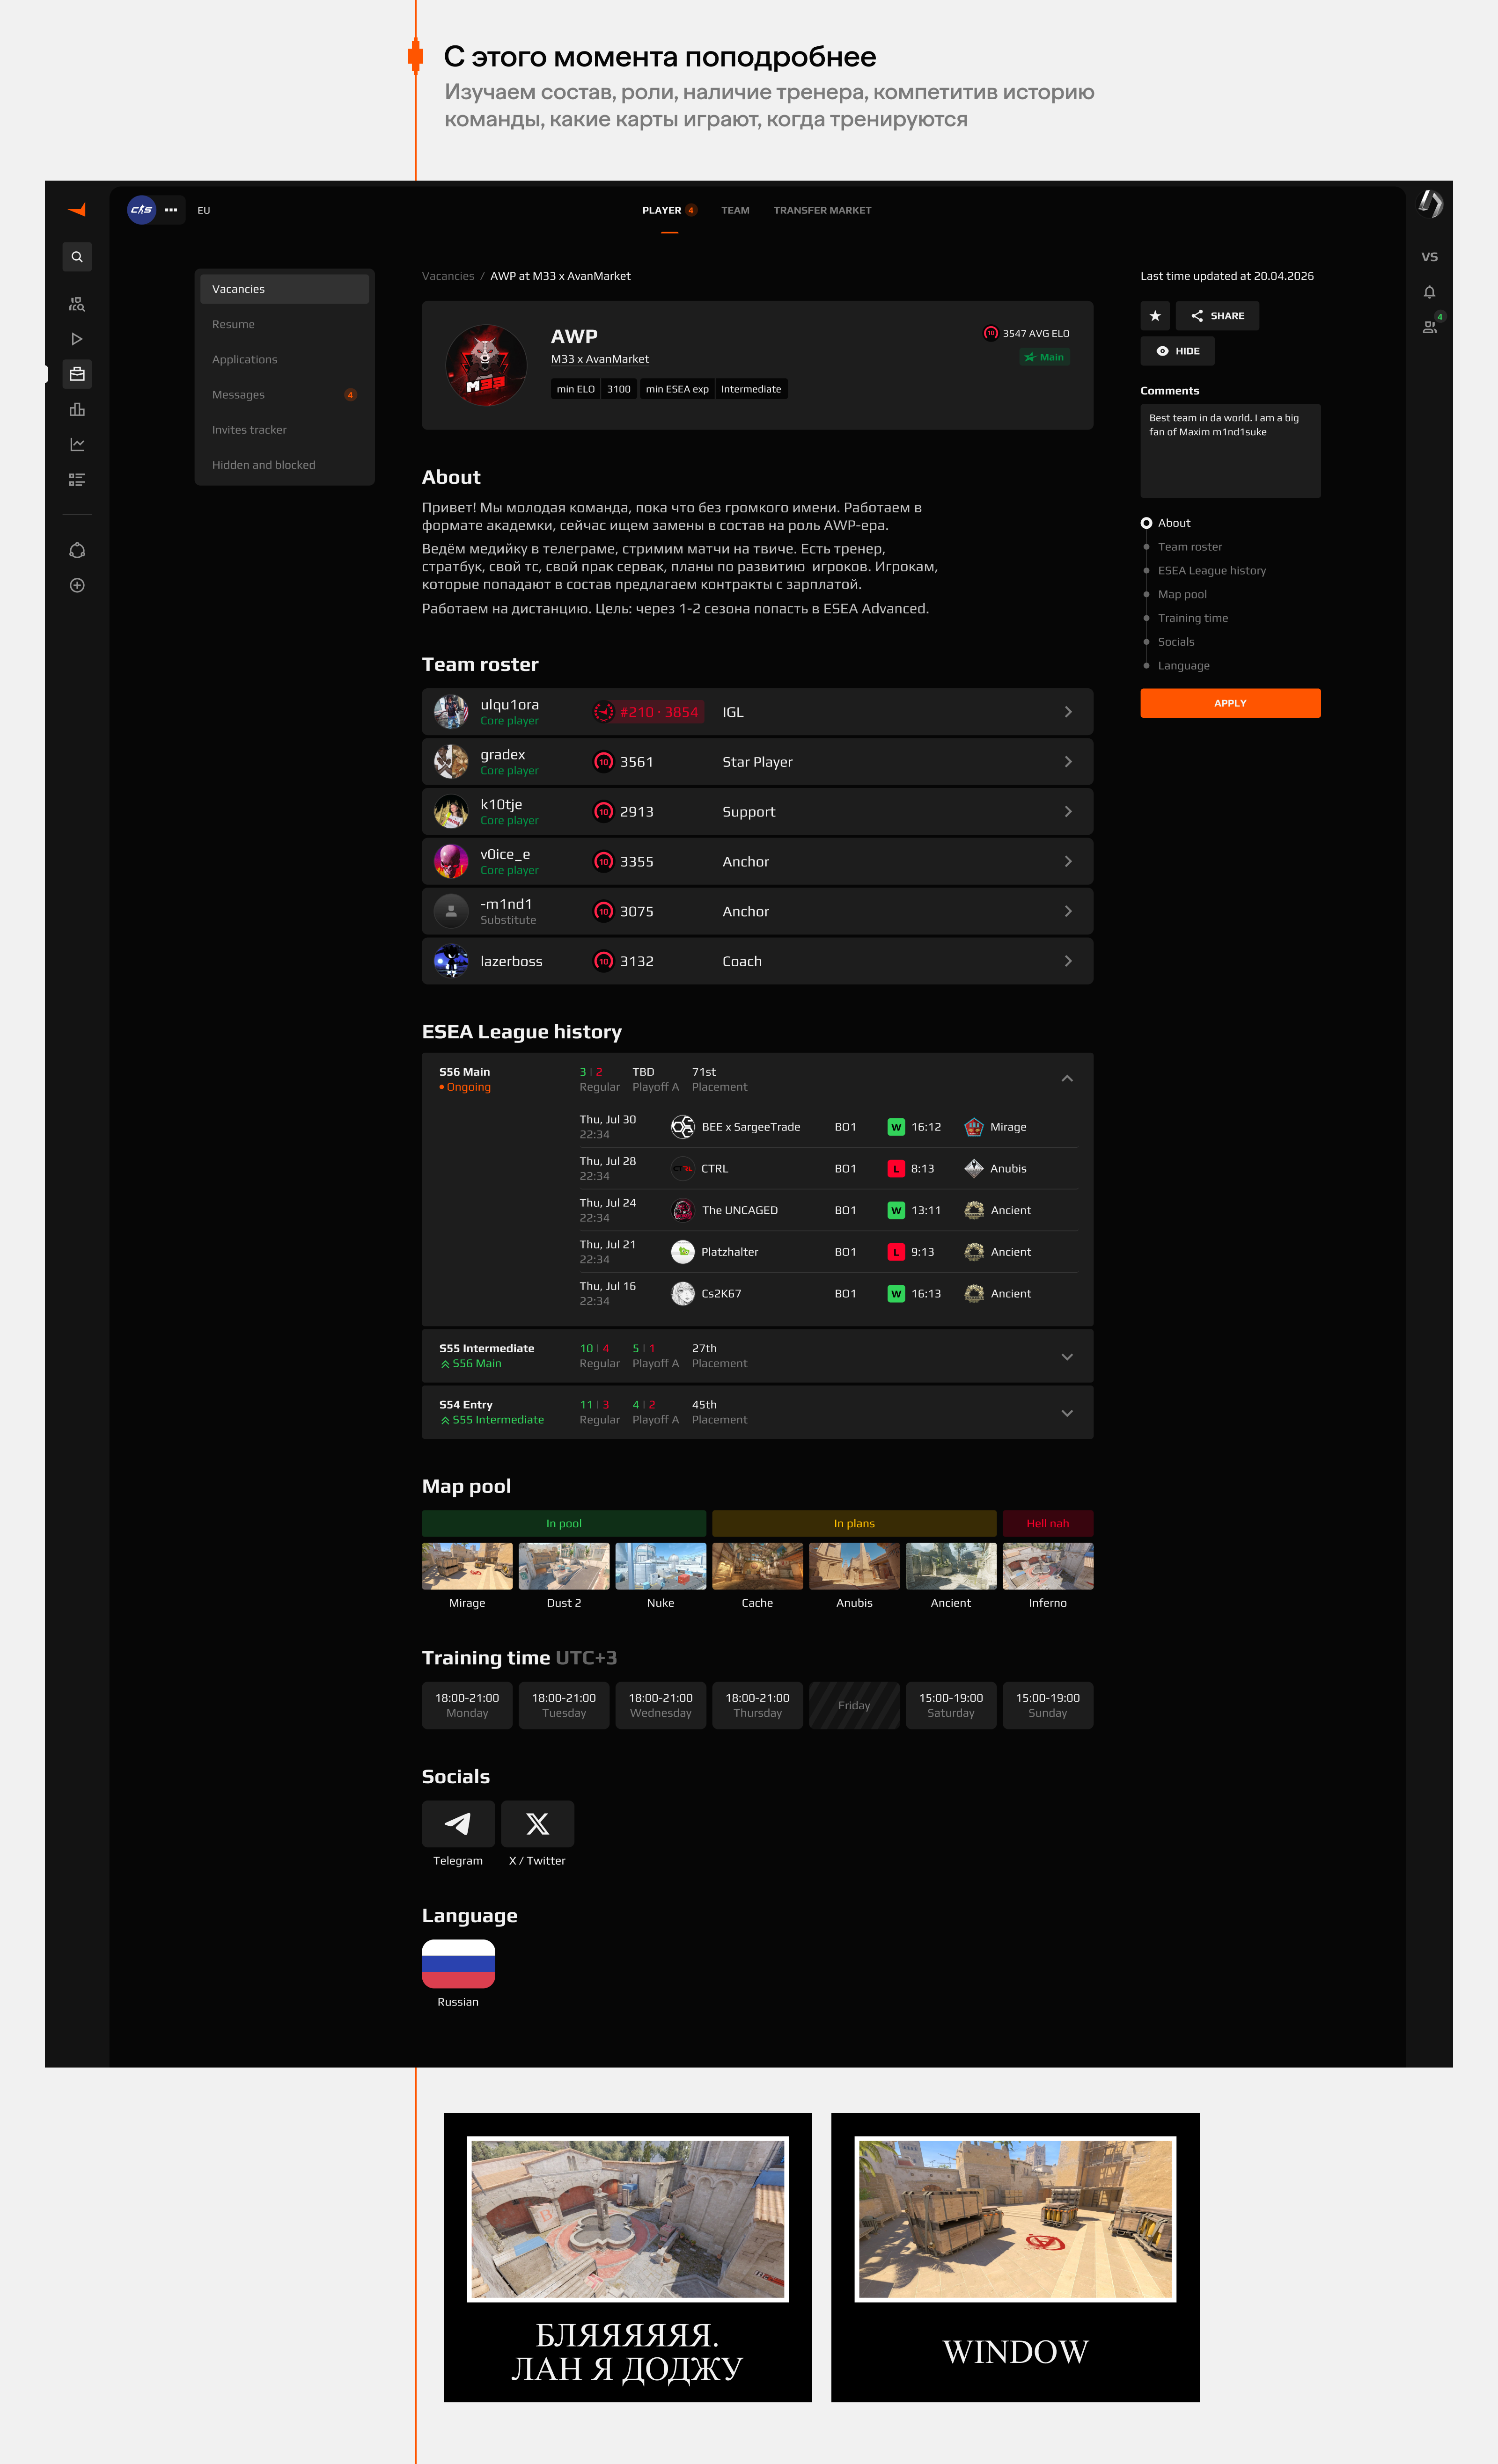Open the Telegram social icon
Viewport: 1498px width, 2464px height.
coord(458,1824)
